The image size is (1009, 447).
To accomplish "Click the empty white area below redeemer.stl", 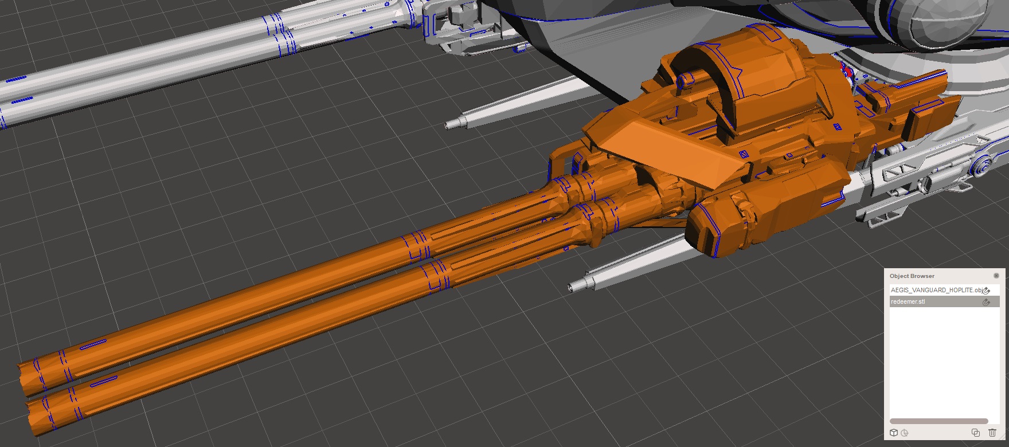I will tap(943, 361).
